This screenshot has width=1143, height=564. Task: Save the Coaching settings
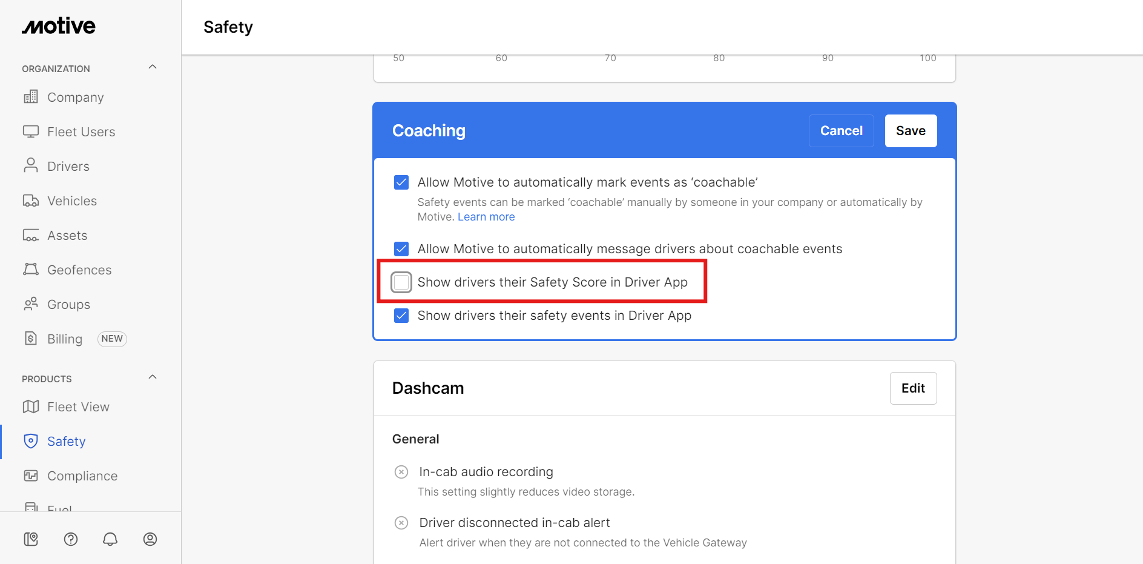point(911,131)
